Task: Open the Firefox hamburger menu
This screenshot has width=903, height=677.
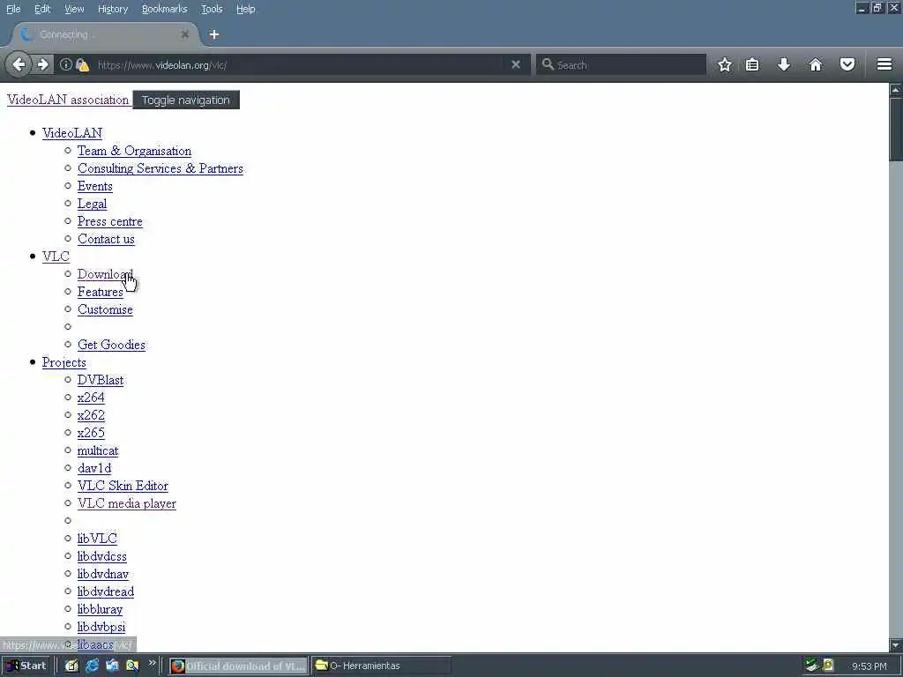Action: point(884,64)
